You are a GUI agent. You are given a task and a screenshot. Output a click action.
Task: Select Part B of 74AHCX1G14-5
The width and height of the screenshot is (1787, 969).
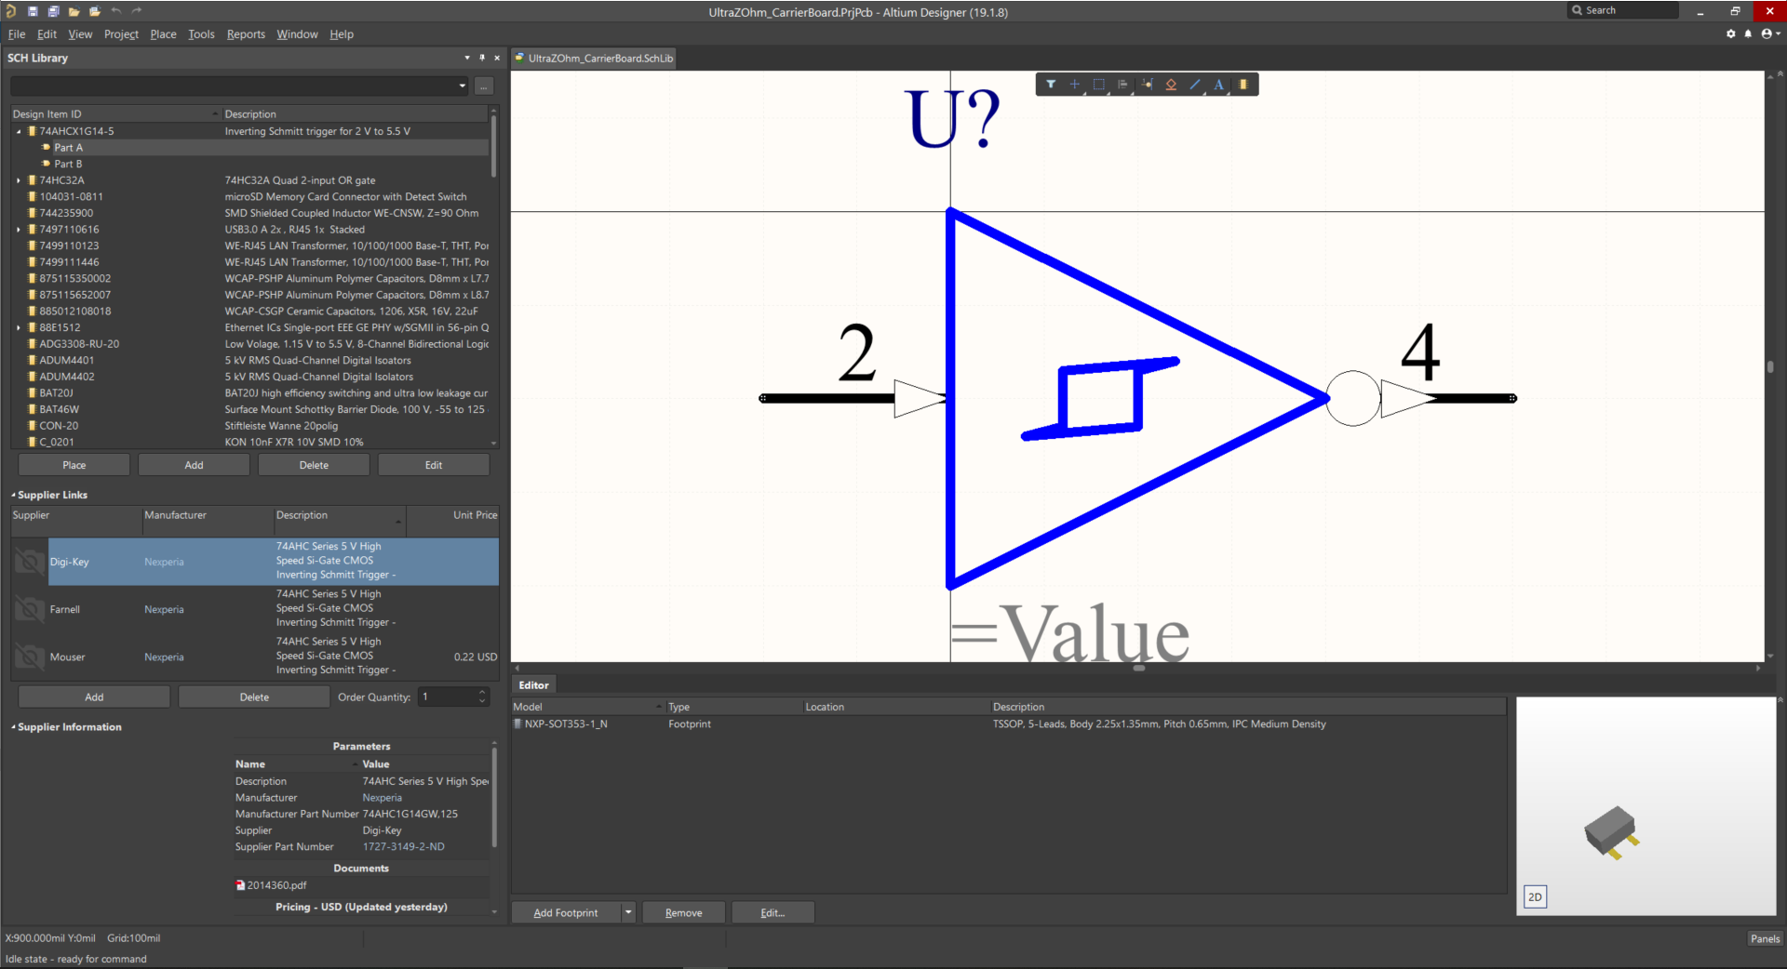pyautogui.click(x=68, y=164)
